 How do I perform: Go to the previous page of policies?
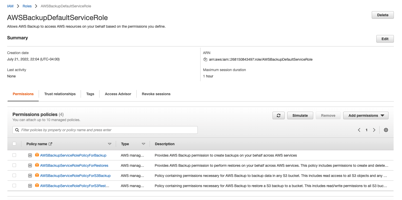(359, 130)
